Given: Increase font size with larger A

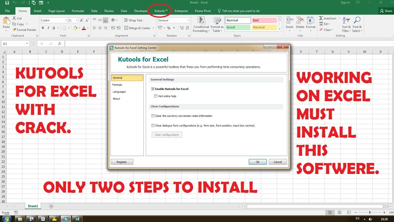Looking at the screenshot, I should [x=82, y=20].
